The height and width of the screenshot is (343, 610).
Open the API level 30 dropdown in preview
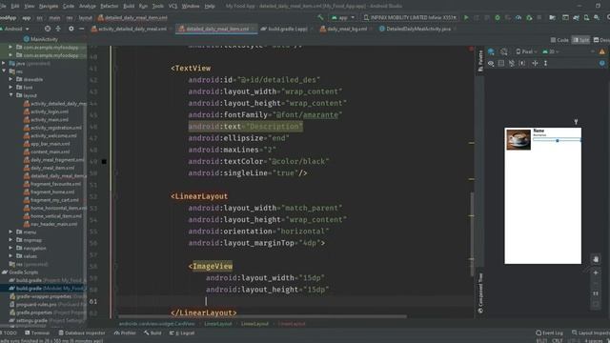pyautogui.click(x=550, y=51)
